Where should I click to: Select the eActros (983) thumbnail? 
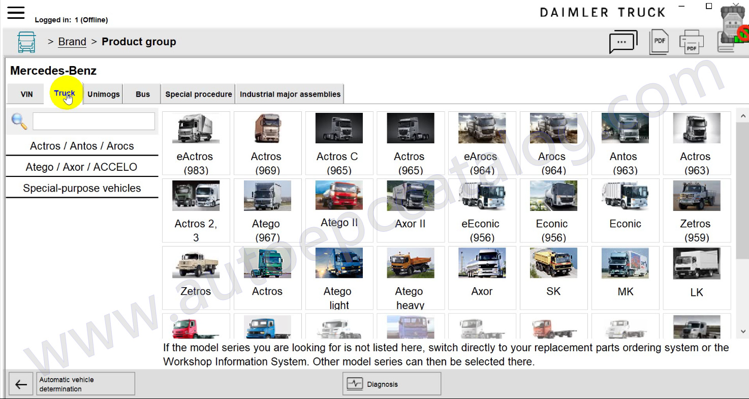coord(196,143)
